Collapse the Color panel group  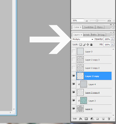point(111,25)
